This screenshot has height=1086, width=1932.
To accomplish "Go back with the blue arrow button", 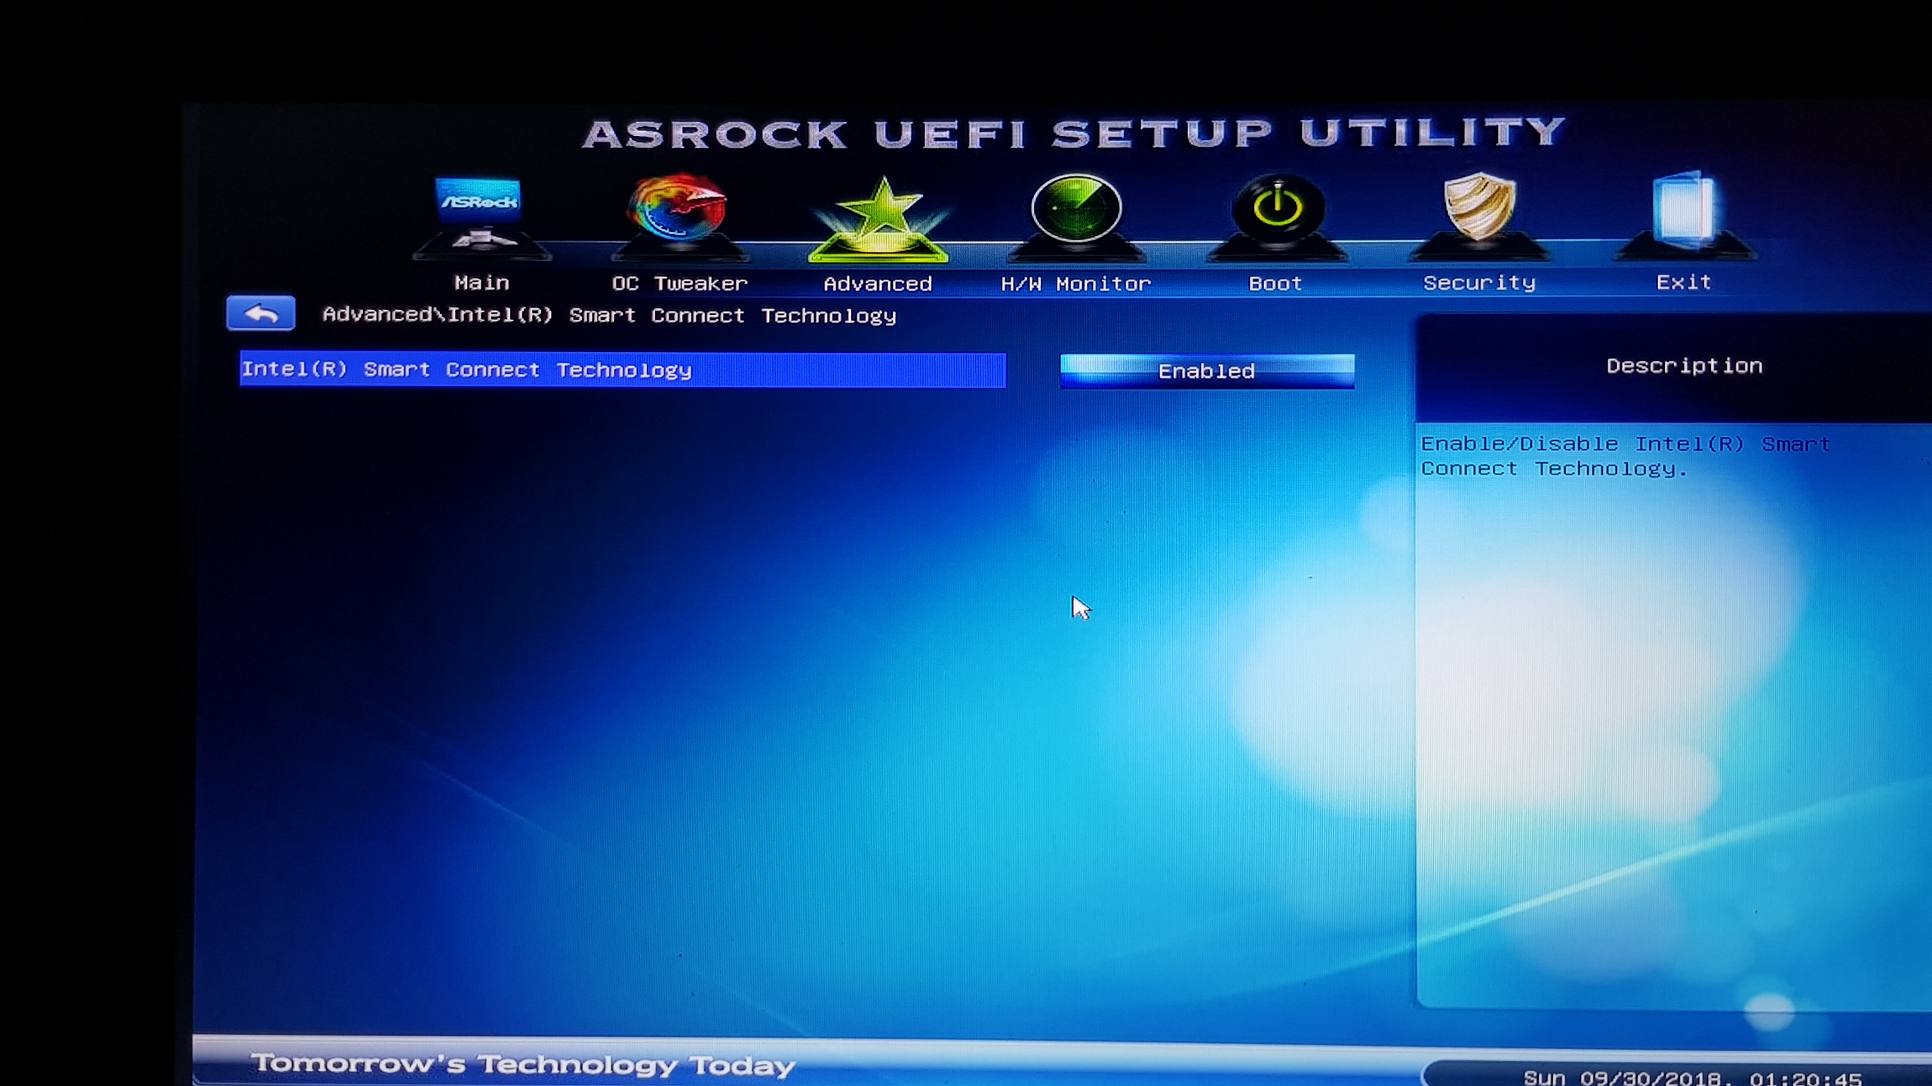I will click(260, 313).
